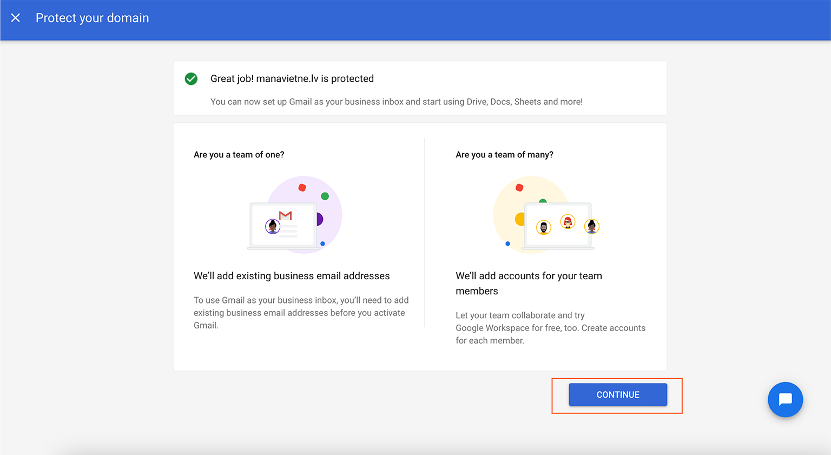831x455 pixels.
Task: Click 'Let your team collaborate and try' paragraph
Action: tap(551, 328)
